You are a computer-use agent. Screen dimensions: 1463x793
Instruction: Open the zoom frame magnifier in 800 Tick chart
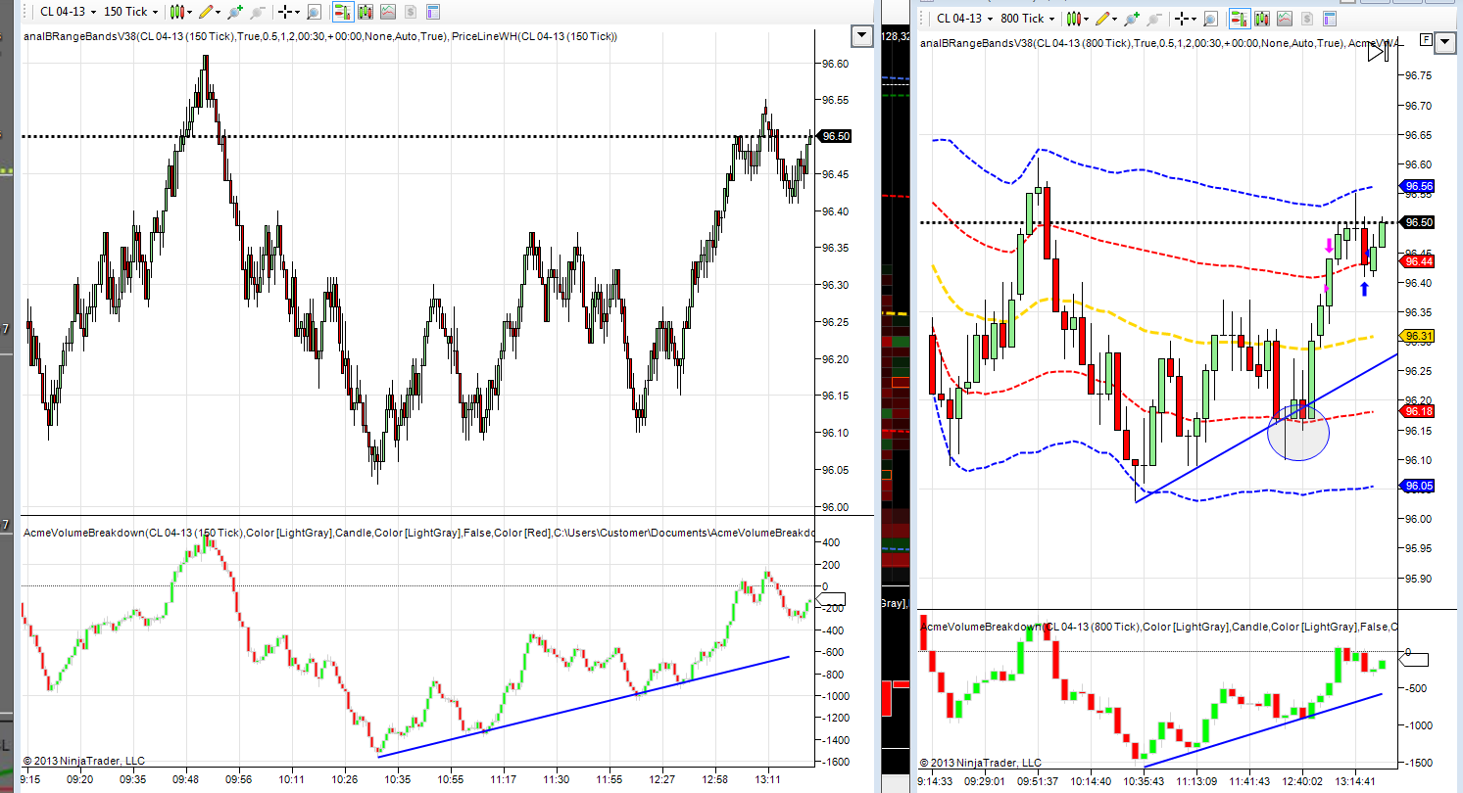click(1210, 18)
